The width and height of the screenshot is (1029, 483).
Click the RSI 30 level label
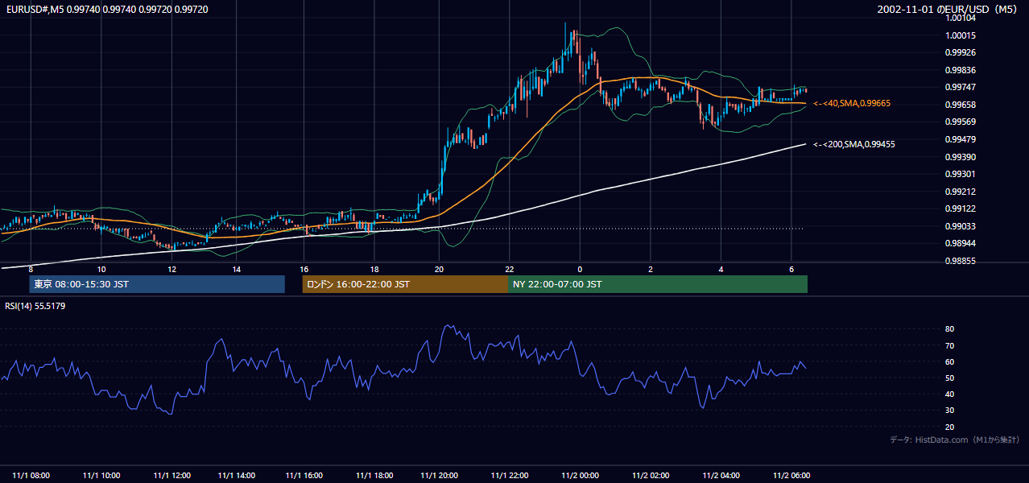pyautogui.click(x=949, y=411)
